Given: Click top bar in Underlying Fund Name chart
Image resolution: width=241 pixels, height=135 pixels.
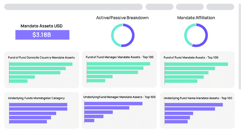Looking at the screenshot, I should coord(194,105).
